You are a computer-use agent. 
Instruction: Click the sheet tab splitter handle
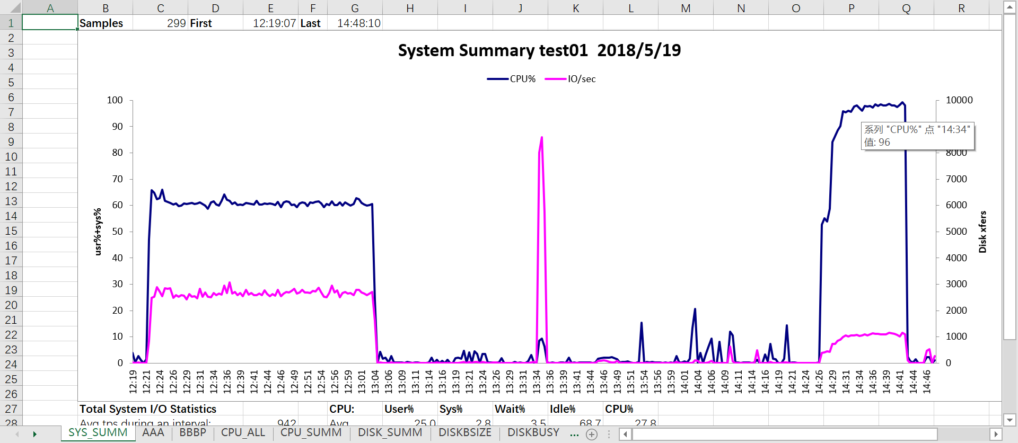(609, 435)
